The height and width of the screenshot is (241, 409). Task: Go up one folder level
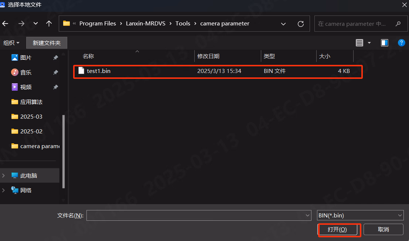pos(49,24)
